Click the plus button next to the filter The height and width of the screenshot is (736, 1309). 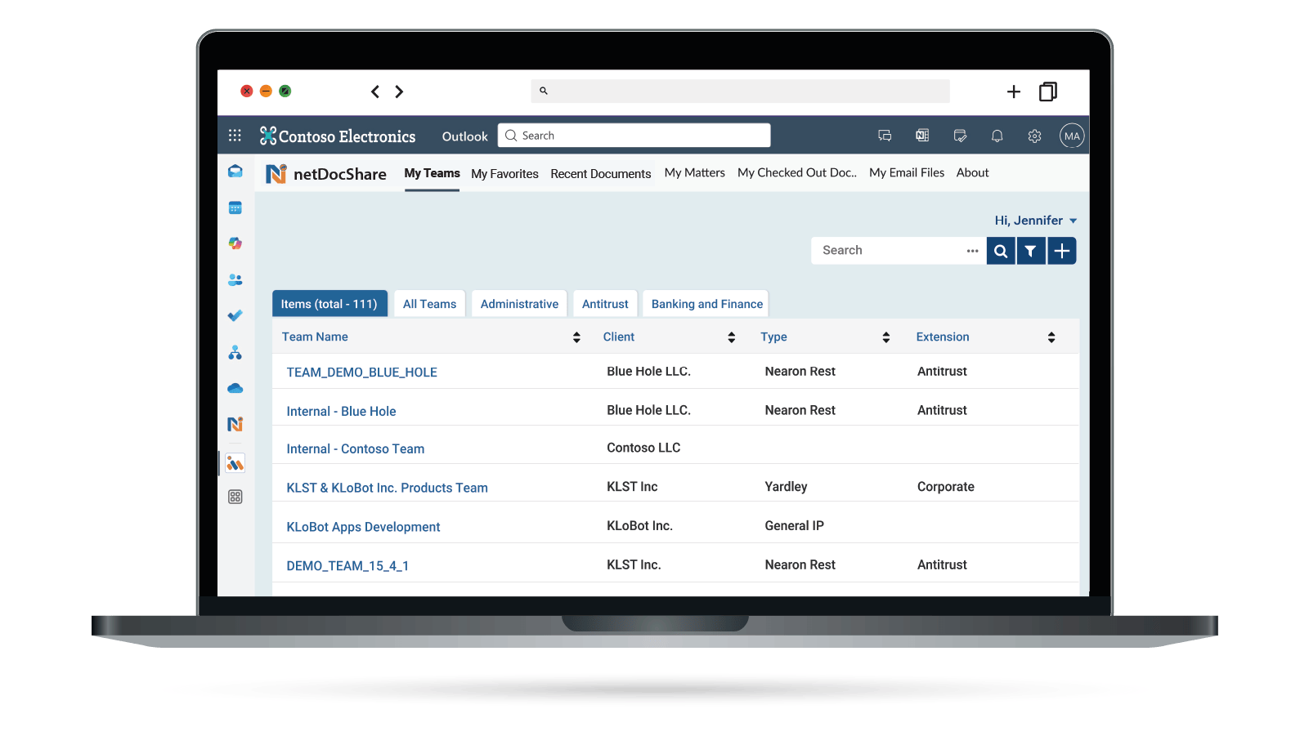click(1061, 251)
